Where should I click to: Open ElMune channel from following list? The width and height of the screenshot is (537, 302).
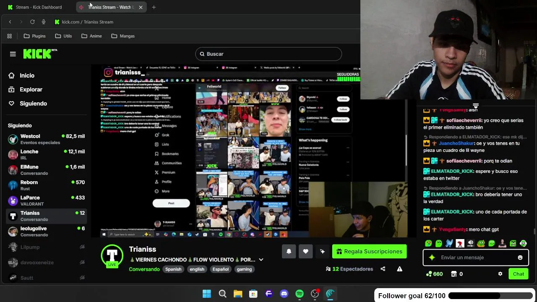click(x=46, y=170)
